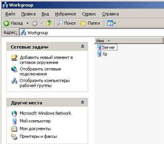Open the Правка menu
The image size is (164, 144).
pos(28,14)
